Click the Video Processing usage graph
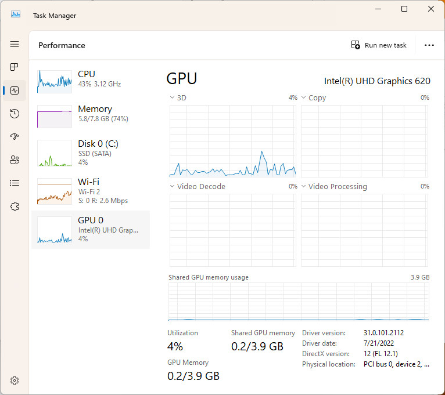The width and height of the screenshot is (445, 395). [x=364, y=230]
